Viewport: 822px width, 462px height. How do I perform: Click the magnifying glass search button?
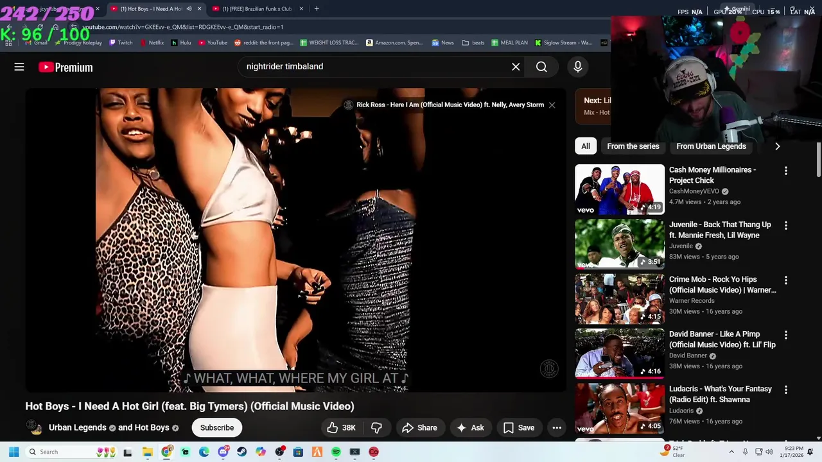[541, 67]
